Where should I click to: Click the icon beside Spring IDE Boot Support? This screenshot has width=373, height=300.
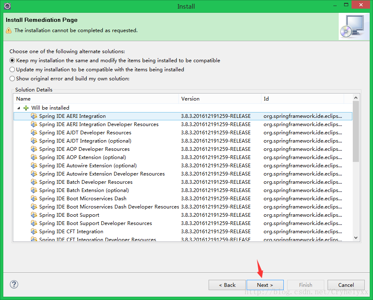click(34, 215)
